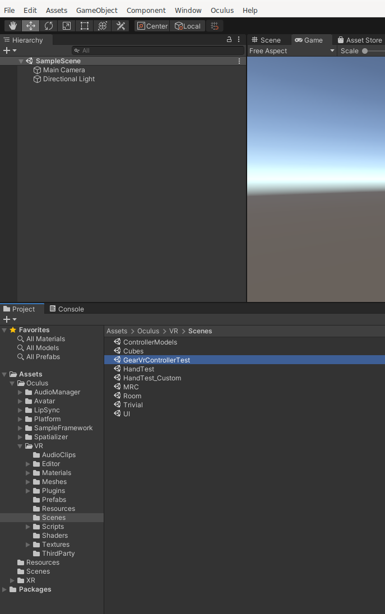Open the custom editor tools icon

[120, 26]
